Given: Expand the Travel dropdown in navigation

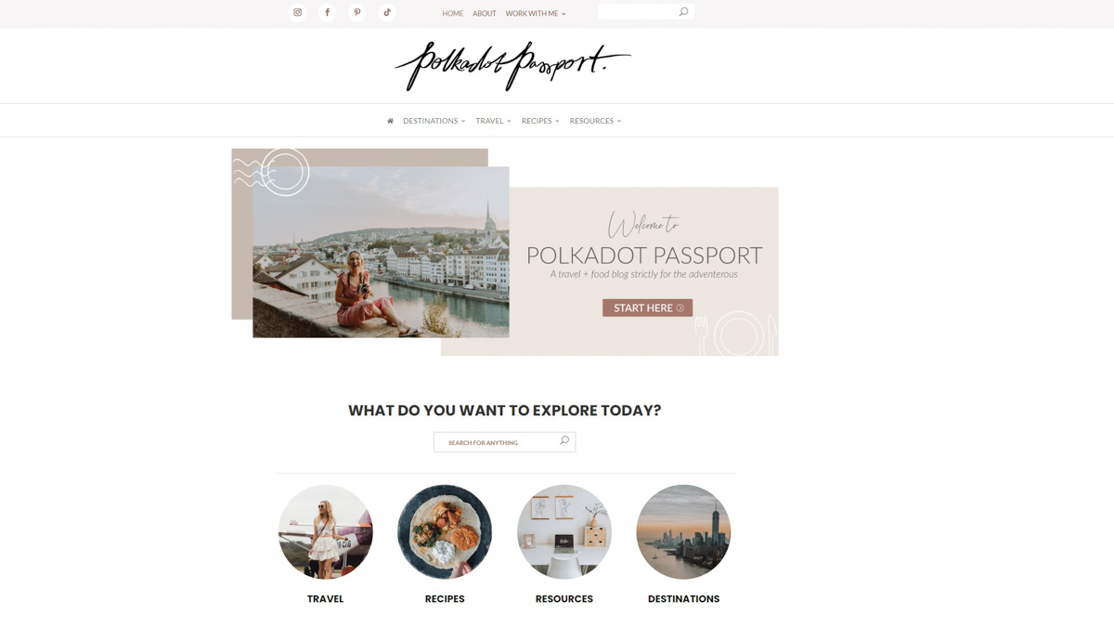Looking at the screenshot, I should (493, 121).
